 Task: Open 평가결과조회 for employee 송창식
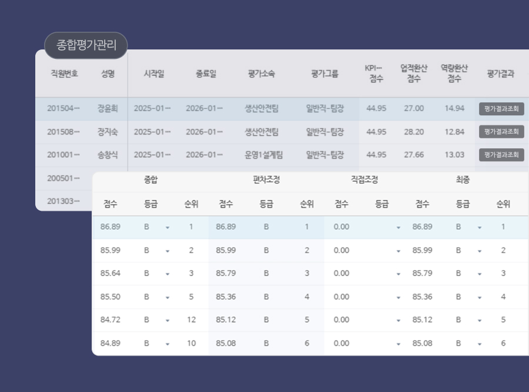point(503,155)
